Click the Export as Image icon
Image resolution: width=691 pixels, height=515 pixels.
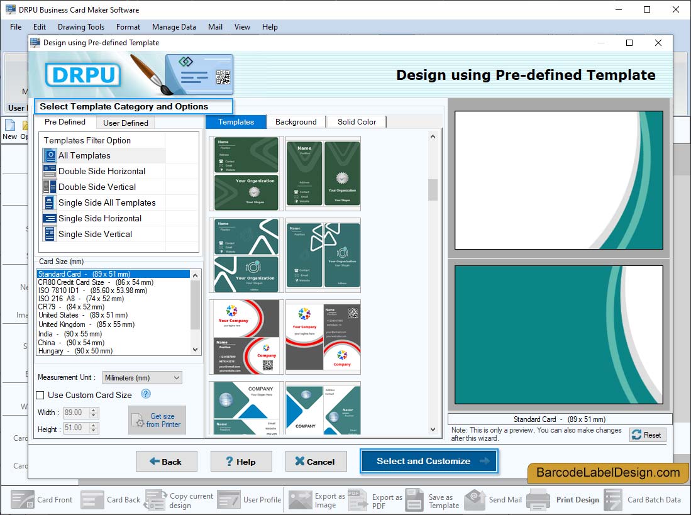coord(300,499)
